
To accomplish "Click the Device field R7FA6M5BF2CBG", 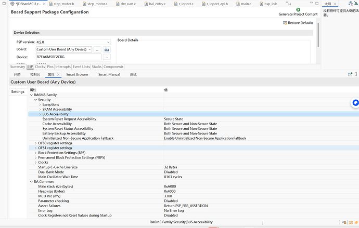I will click(x=69, y=57).
